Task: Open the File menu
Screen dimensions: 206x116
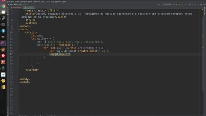Action: click(9, 2)
